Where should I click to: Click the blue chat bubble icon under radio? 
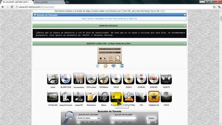(x=113, y=66)
